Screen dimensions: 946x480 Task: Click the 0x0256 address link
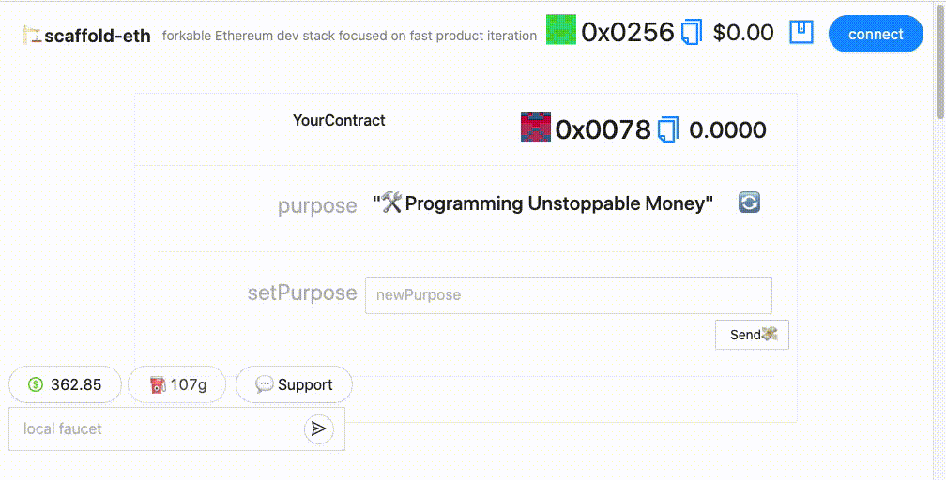(628, 32)
